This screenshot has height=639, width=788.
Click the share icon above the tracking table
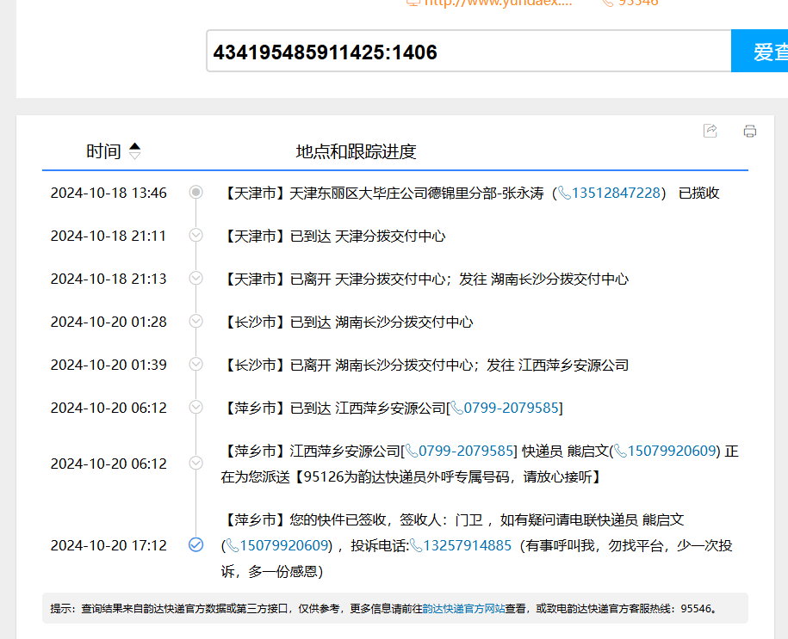(710, 131)
